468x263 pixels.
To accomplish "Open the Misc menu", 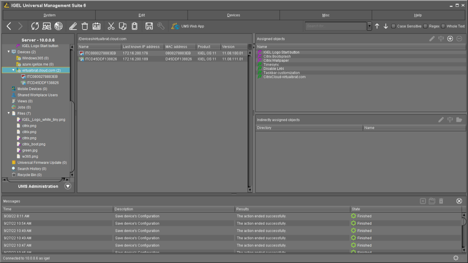I will (325, 15).
